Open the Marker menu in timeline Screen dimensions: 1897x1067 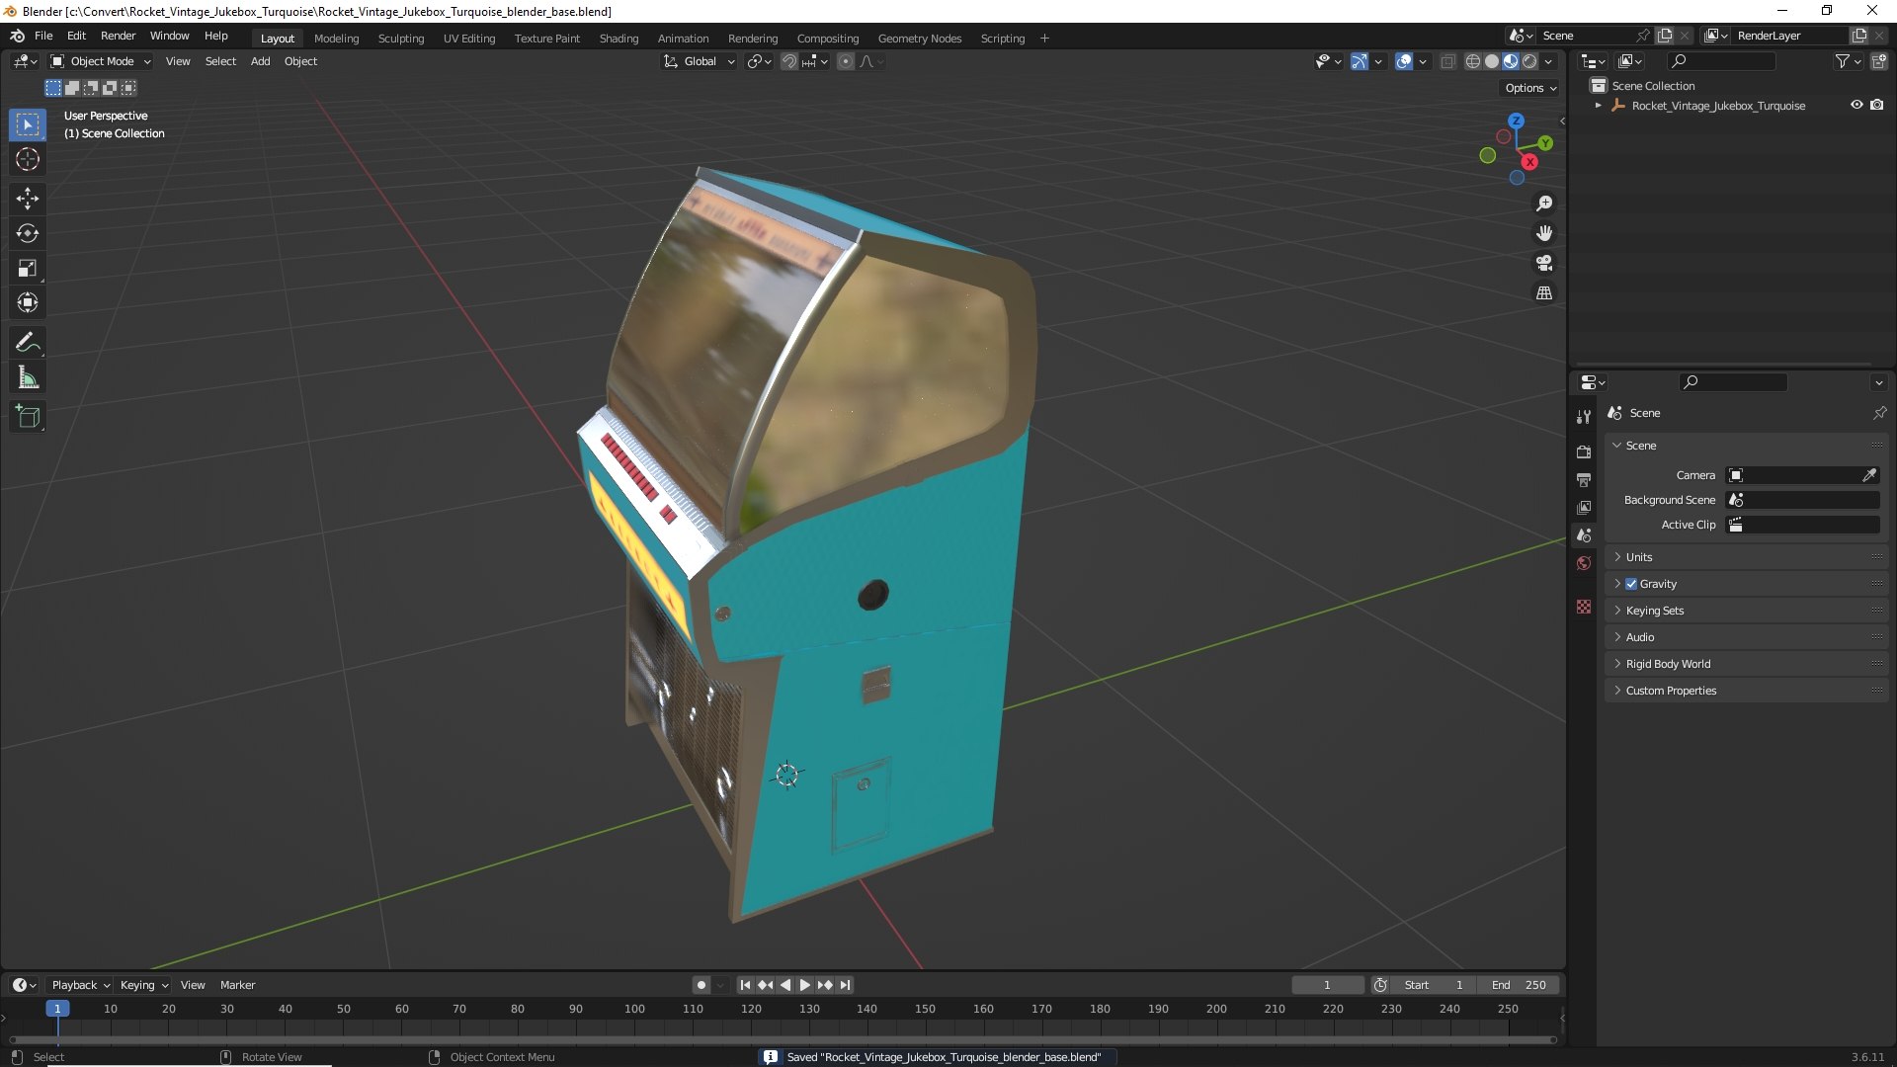[237, 985]
